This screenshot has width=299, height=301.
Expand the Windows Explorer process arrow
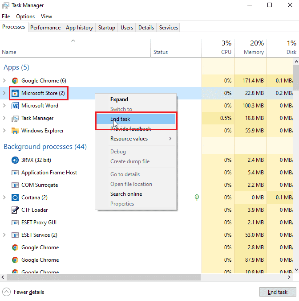(x=4, y=131)
